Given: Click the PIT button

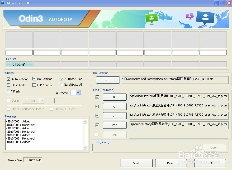Looking at the screenshot, I should (x=108, y=80).
